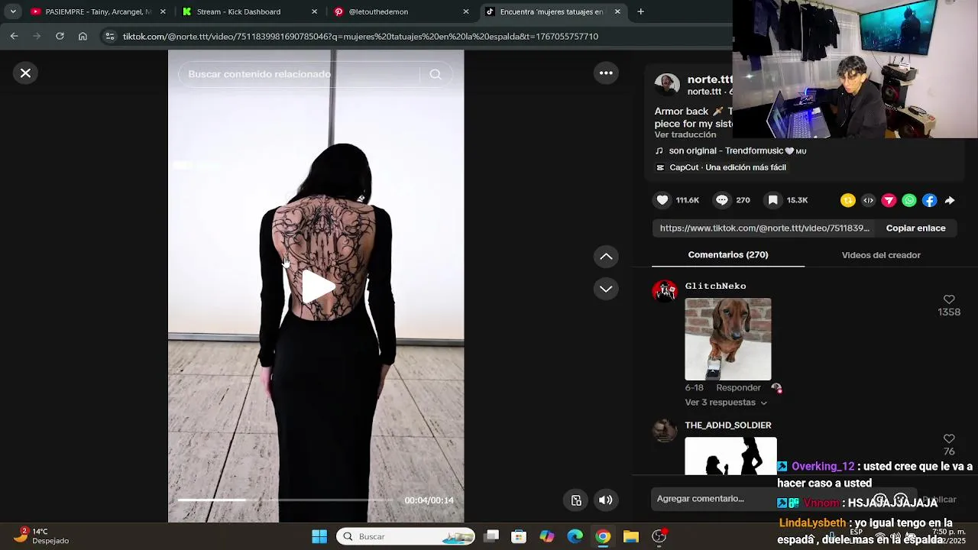The height and width of the screenshot is (550, 978).
Task: Open the Google Chrome taskbar icon
Action: pos(603,536)
